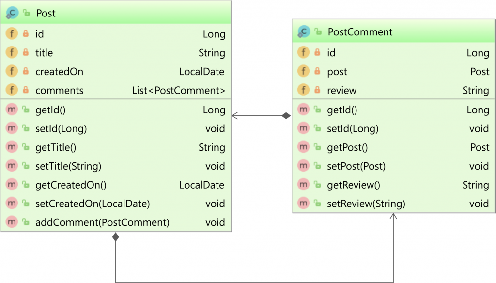Select the getReview() method

coord(353,185)
